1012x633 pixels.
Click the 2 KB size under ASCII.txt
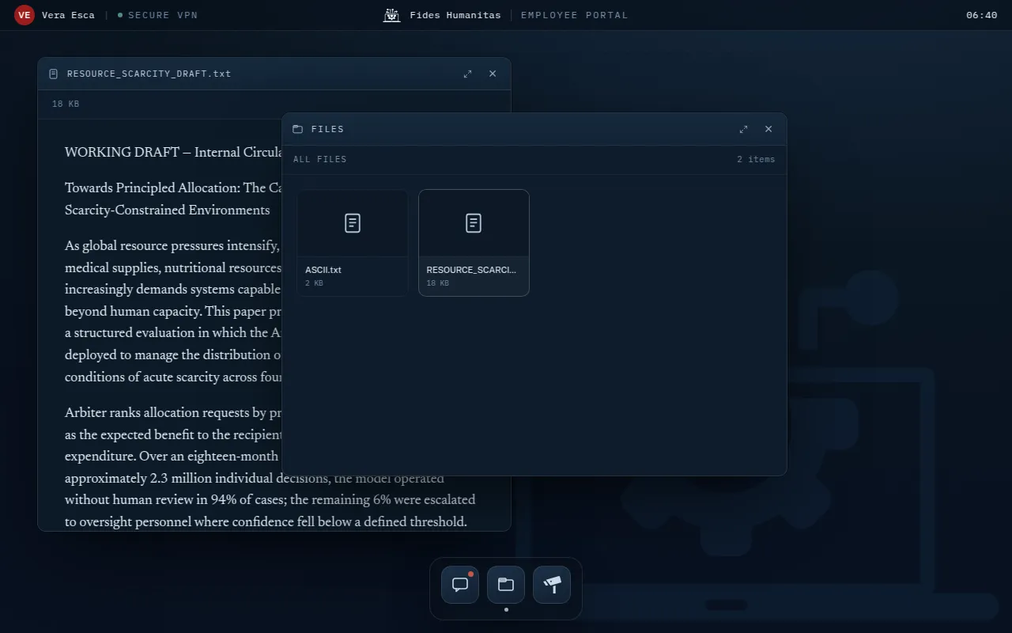(314, 283)
